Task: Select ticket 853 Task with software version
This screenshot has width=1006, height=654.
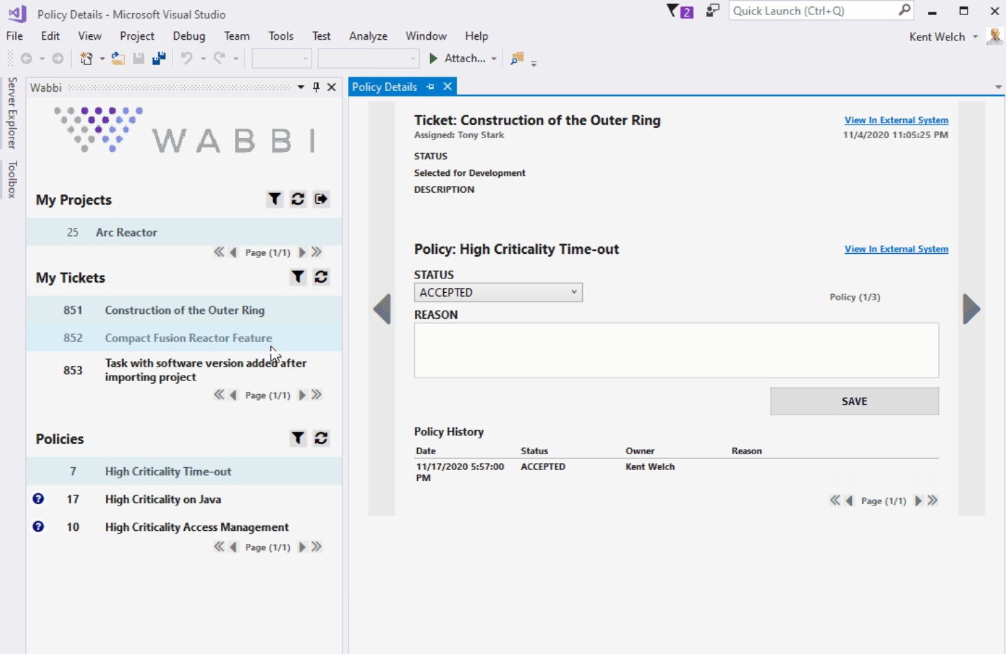Action: click(184, 370)
